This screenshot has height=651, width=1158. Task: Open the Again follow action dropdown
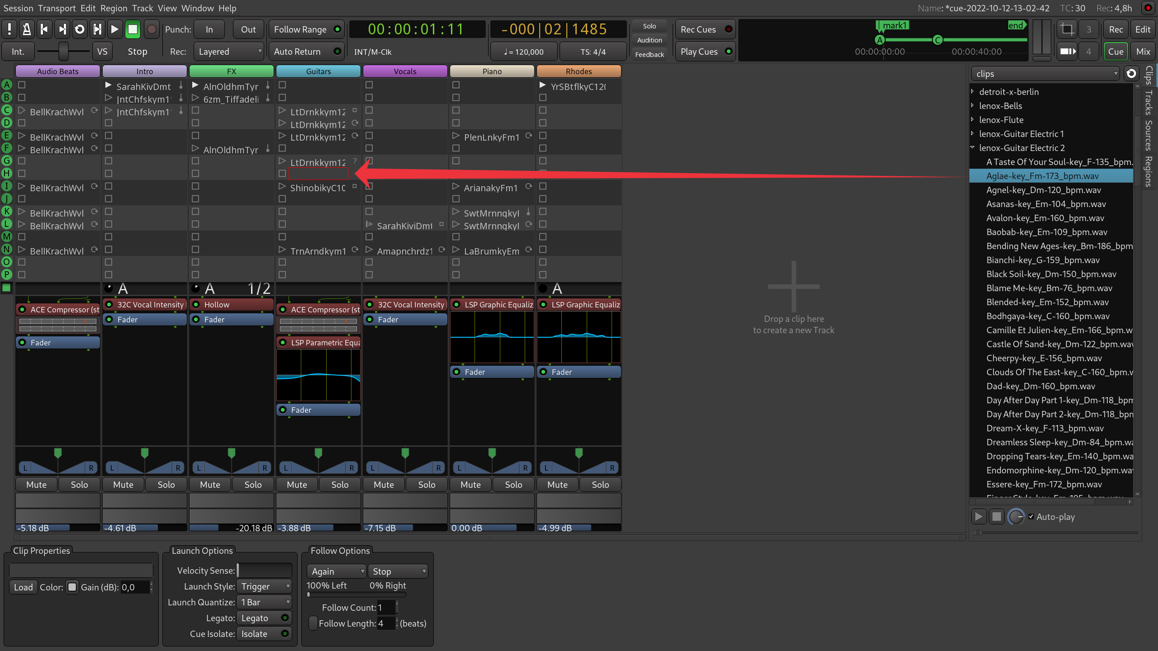pyautogui.click(x=337, y=571)
